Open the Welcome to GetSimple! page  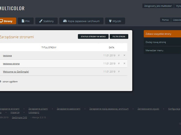coord(16,72)
